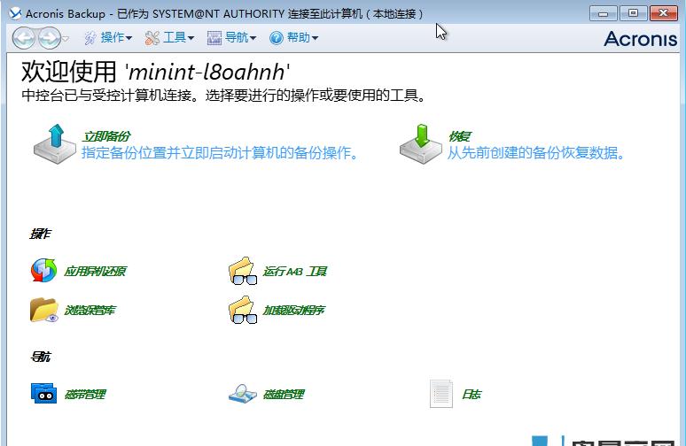Click the log document icon

click(441, 394)
